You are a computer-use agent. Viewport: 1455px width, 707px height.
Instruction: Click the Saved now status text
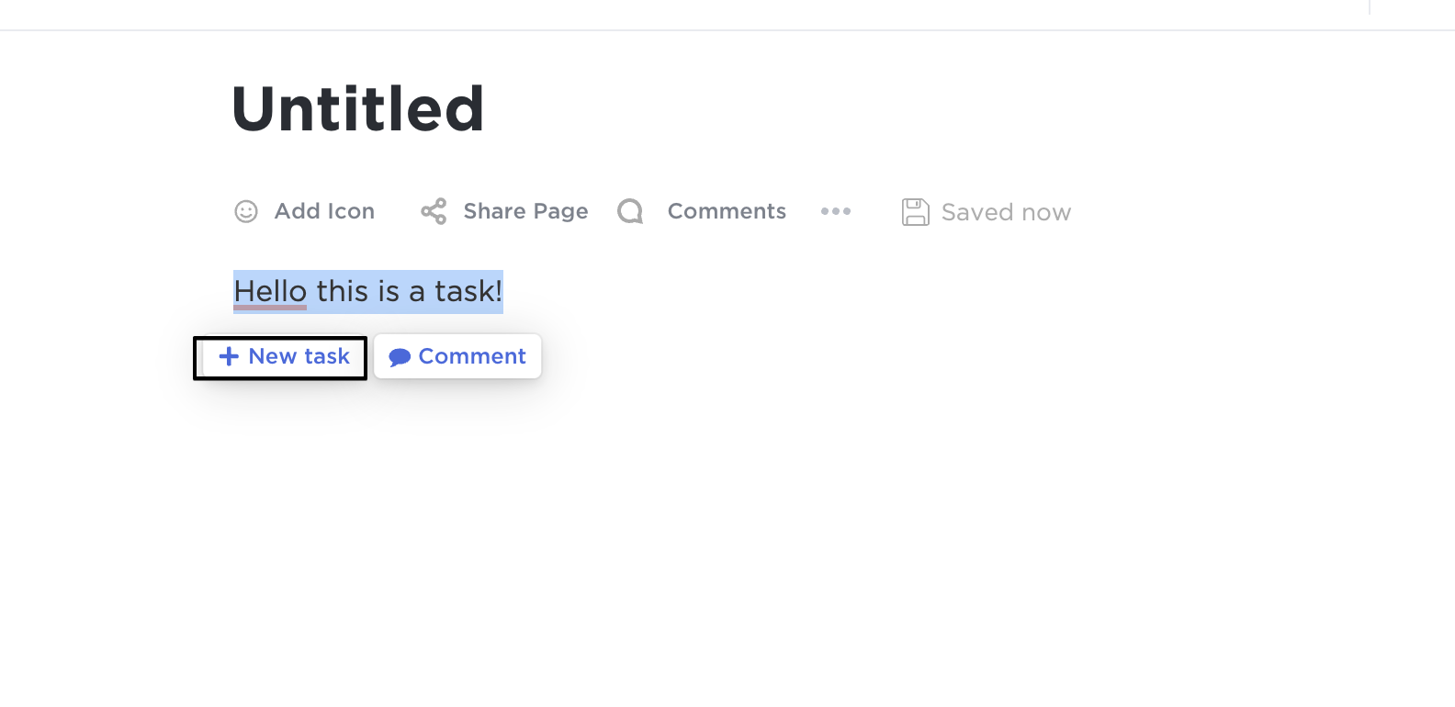click(x=1006, y=212)
